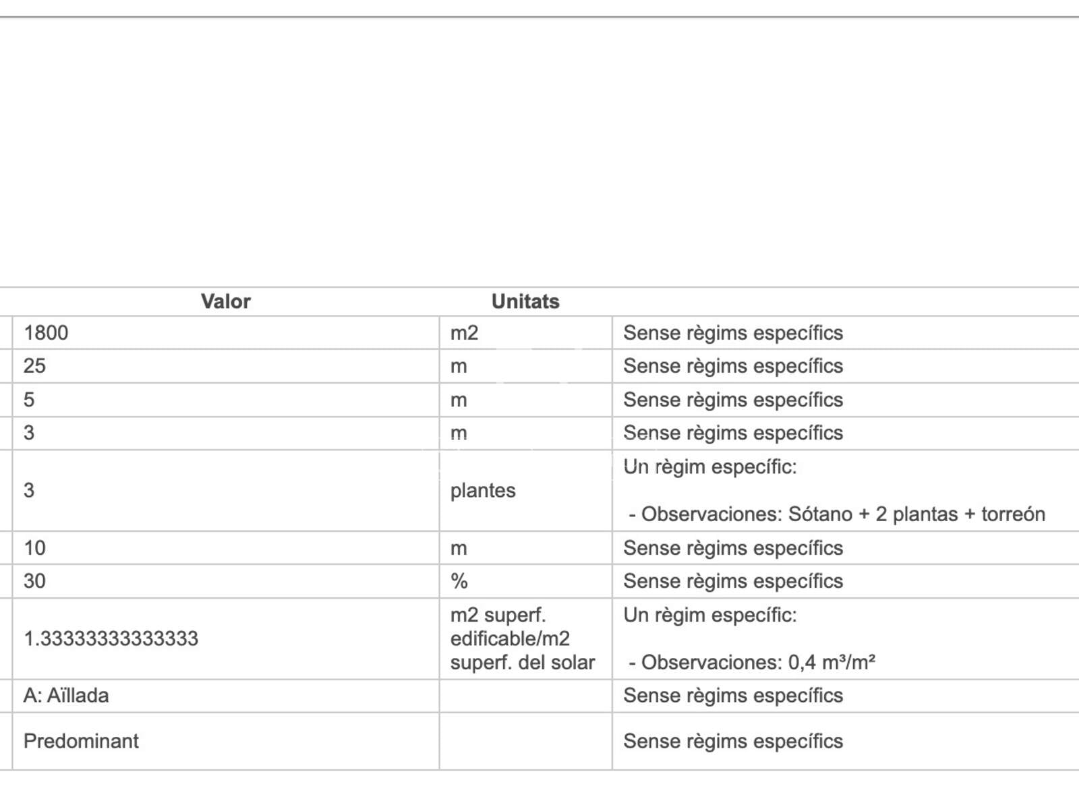The width and height of the screenshot is (1079, 809).
Task: Select the A: Aïllada cell
Action: 226,696
